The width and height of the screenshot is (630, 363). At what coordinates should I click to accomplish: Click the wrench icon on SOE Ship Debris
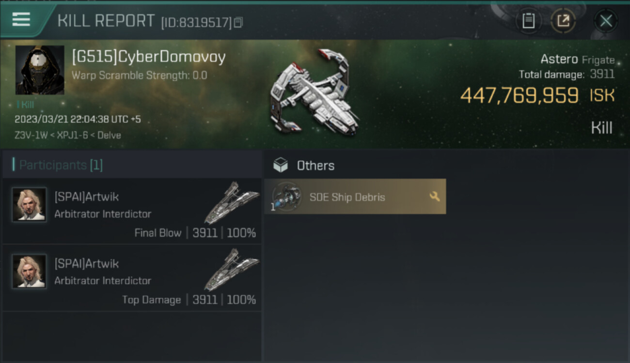click(x=434, y=197)
